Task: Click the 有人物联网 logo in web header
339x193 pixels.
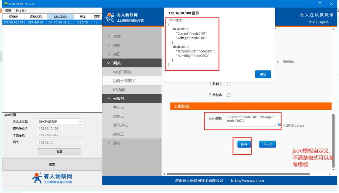Action: [124, 17]
